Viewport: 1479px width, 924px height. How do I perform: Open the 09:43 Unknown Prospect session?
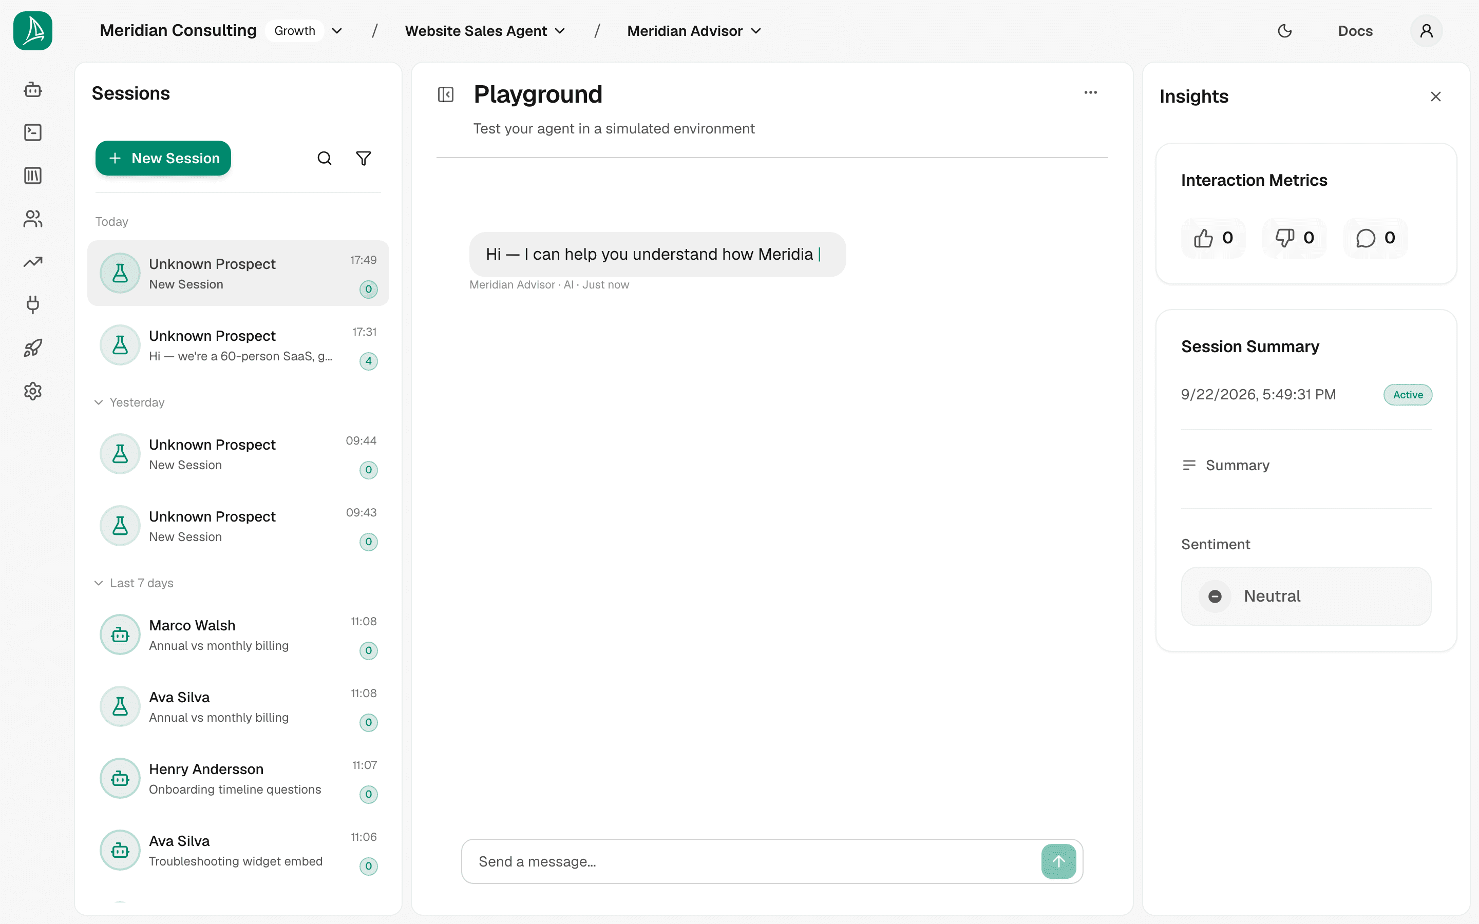pos(238,526)
